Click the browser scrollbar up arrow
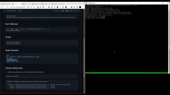Image resolution: width=170 pixels, height=95 pixels. [84, 10]
